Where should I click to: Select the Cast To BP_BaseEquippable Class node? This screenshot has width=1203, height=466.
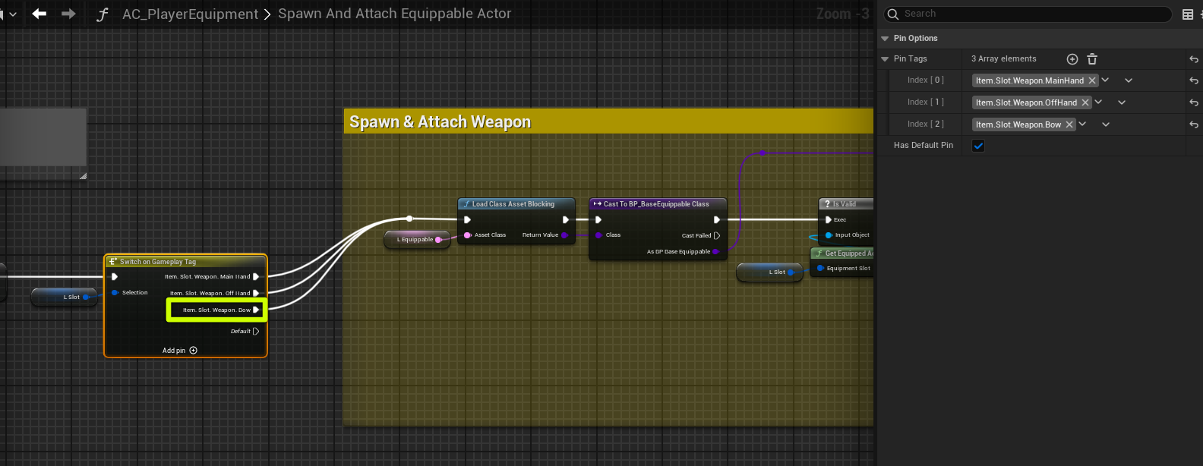tap(657, 204)
